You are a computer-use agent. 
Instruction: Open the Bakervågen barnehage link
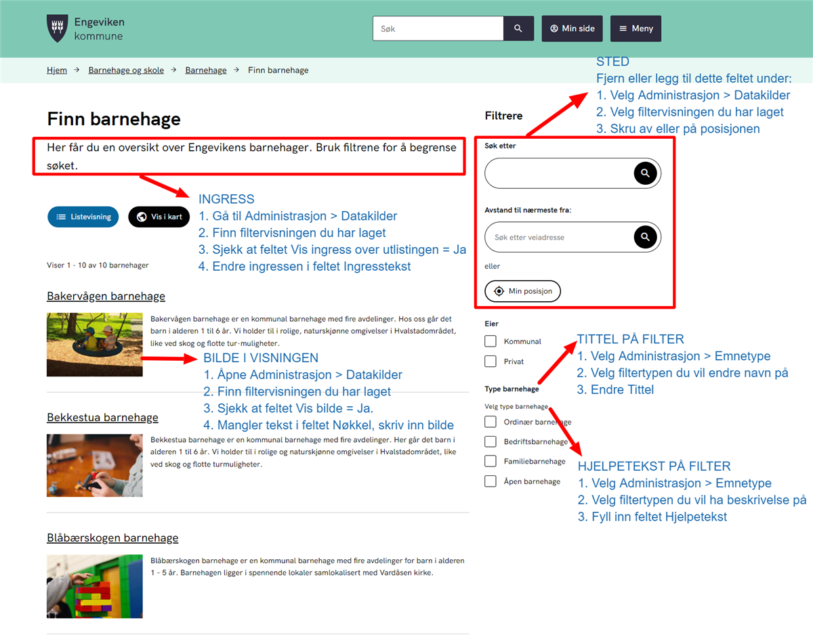point(106,296)
